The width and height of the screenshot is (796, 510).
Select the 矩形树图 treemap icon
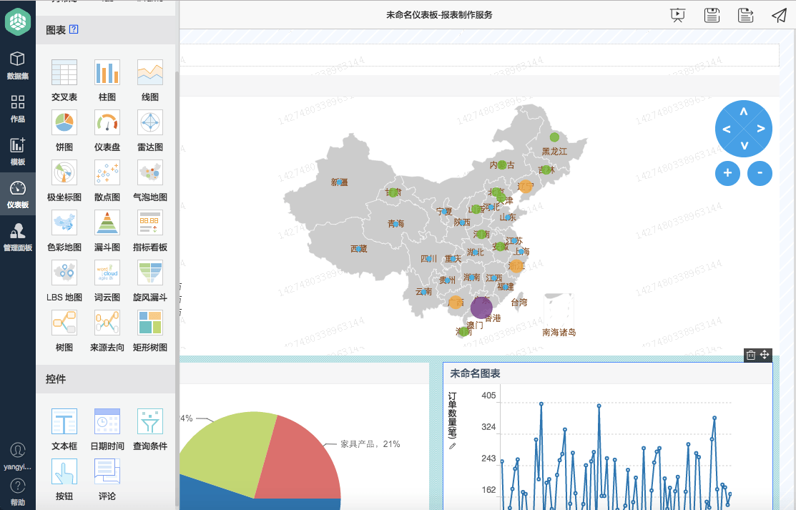tap(149, 323)
